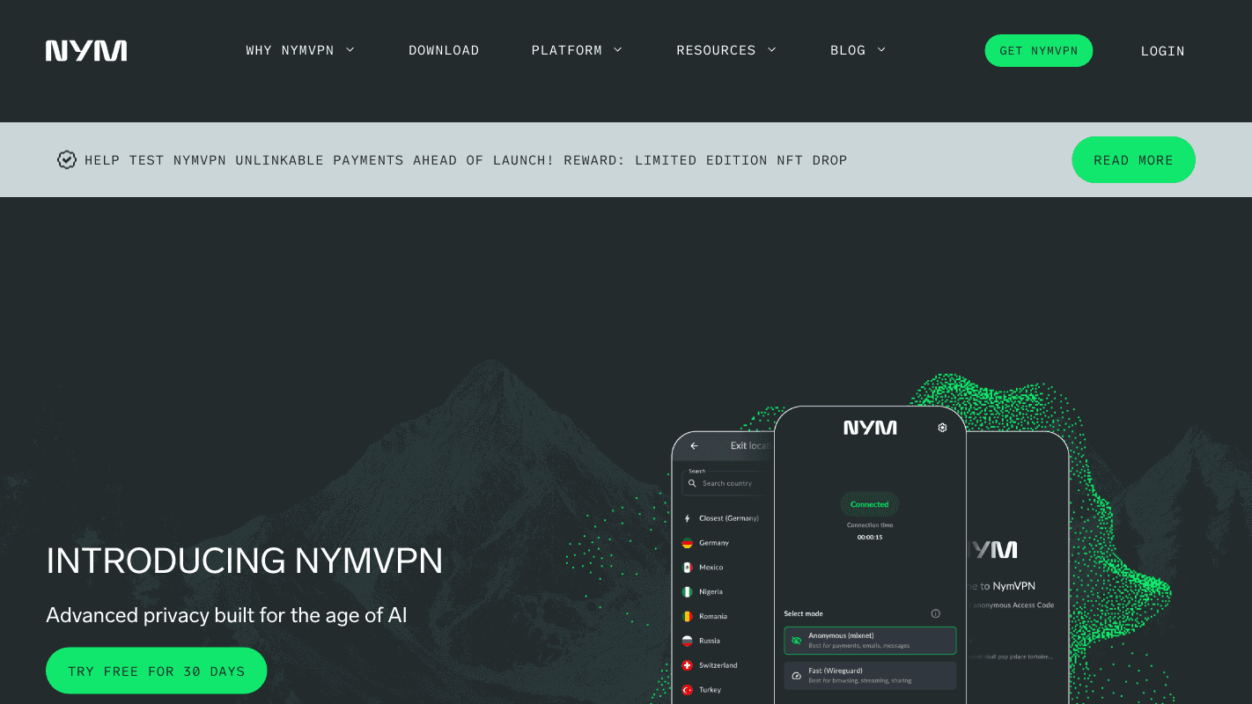The height and width of the screenshot is (704, 1252).
Task: Toggle the Connected status button
Action: (x=870, y=504)
